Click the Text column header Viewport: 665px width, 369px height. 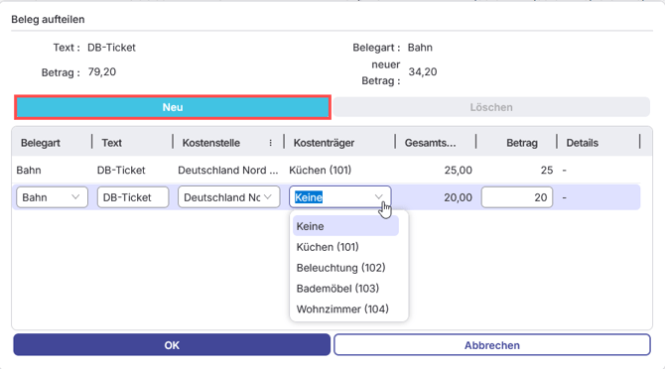pos(111,143)
